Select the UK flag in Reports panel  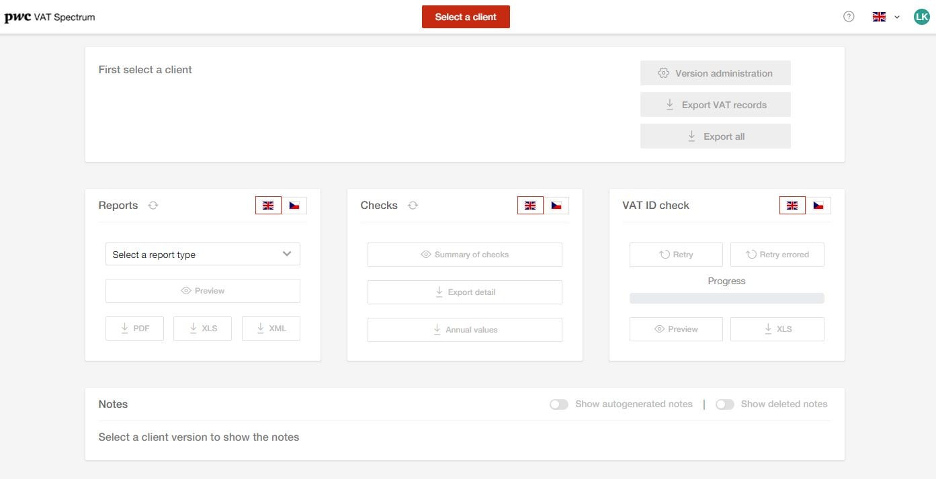[x=268, y=206]
